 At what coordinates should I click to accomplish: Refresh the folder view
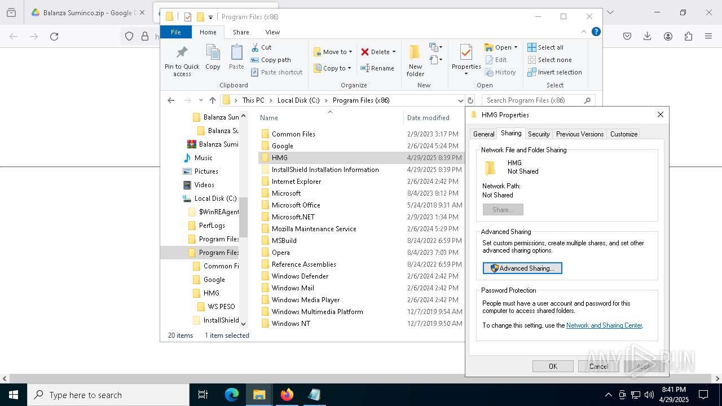470,100
